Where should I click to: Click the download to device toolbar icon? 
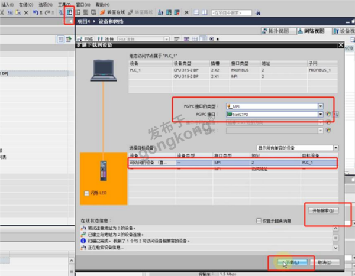coord(69,12)
